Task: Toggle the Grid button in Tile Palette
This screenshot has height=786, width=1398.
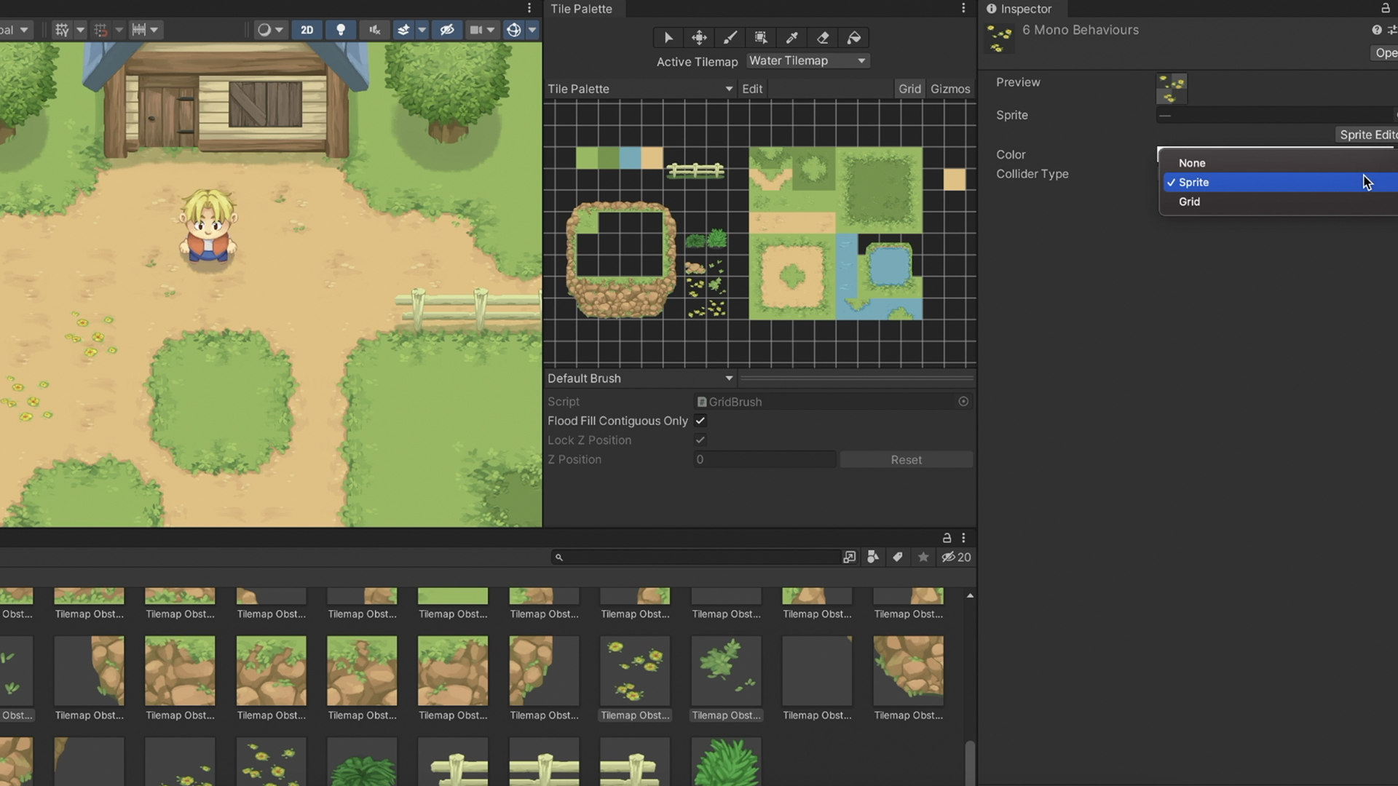Action: (909, 89)
